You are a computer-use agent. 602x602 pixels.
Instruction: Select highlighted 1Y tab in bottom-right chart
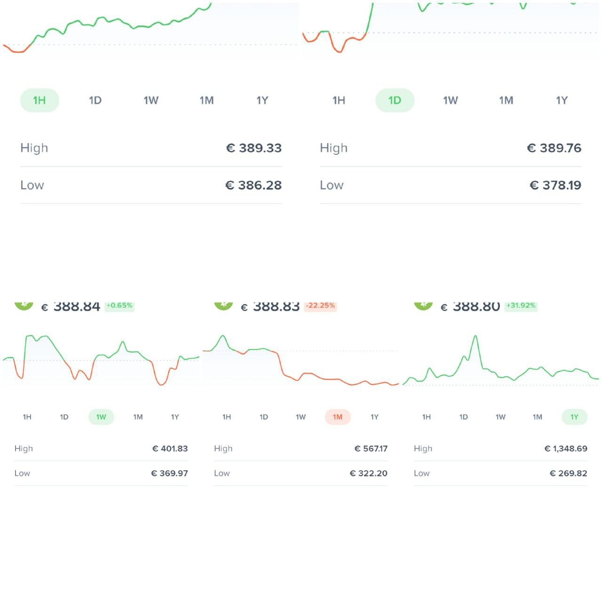[574, 417]
